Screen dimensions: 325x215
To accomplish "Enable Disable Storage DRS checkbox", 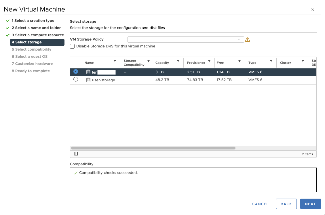I will pyautogui.click(x=72, y=46).
